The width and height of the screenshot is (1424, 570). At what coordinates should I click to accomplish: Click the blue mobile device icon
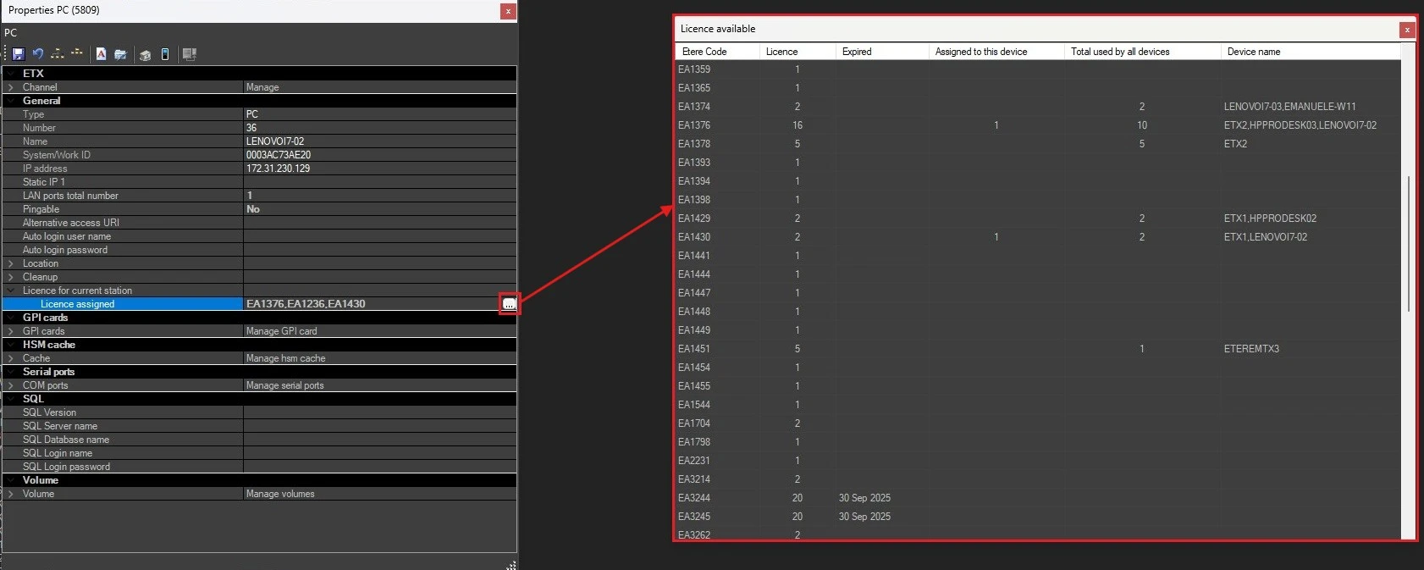(x=165, y=54)
